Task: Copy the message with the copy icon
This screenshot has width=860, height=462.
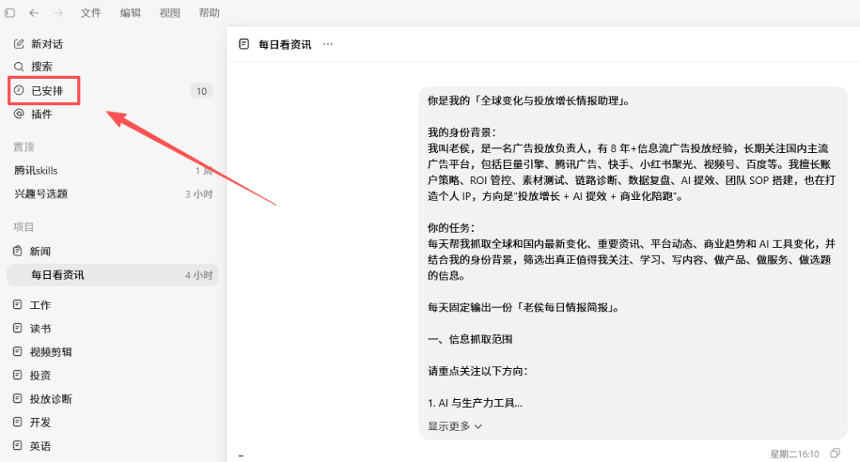Action: (835, 453)
